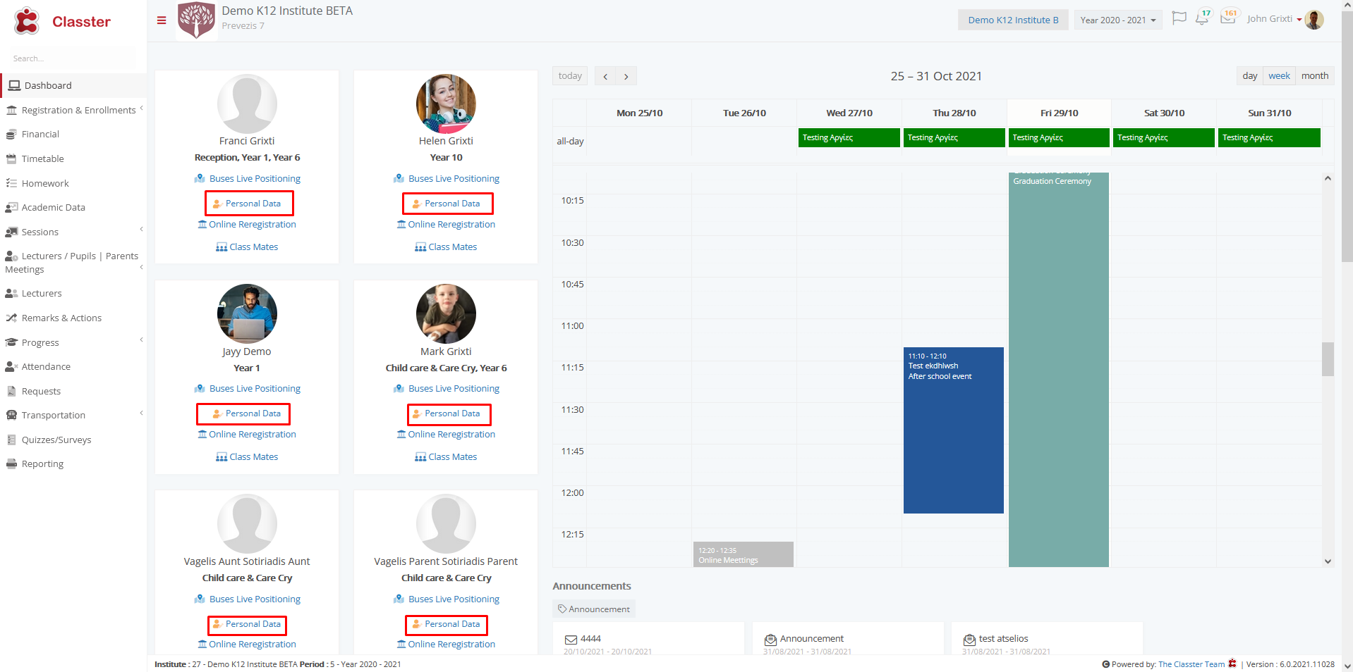Expand Sessions sidebar menu
Screen dimensions: 1353x672
[x=73, y=232]
